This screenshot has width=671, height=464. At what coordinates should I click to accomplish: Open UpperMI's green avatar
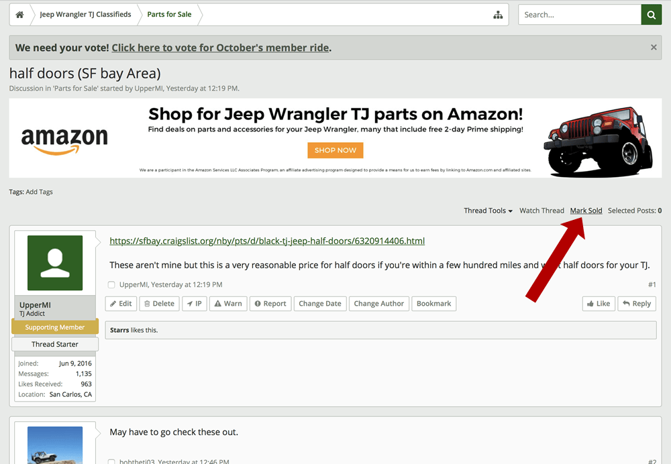point(55,263)
